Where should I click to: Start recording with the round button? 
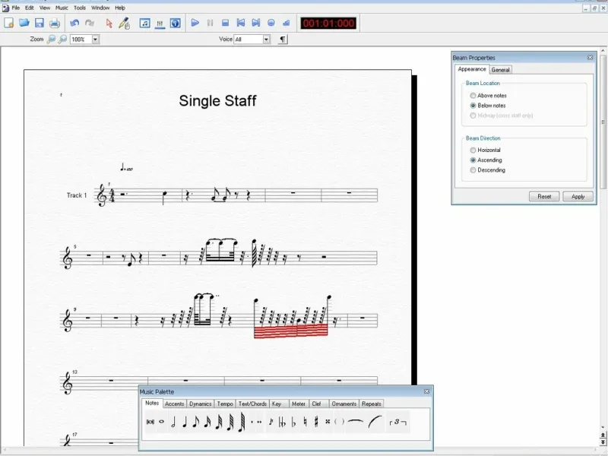(271, 24)
